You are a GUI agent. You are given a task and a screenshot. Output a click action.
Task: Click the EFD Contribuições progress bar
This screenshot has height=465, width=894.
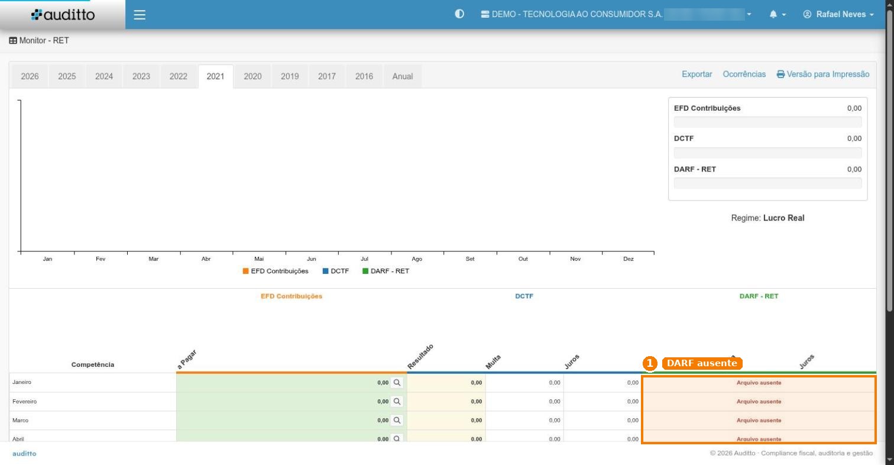pyautogui.click(x=767, y=122)
